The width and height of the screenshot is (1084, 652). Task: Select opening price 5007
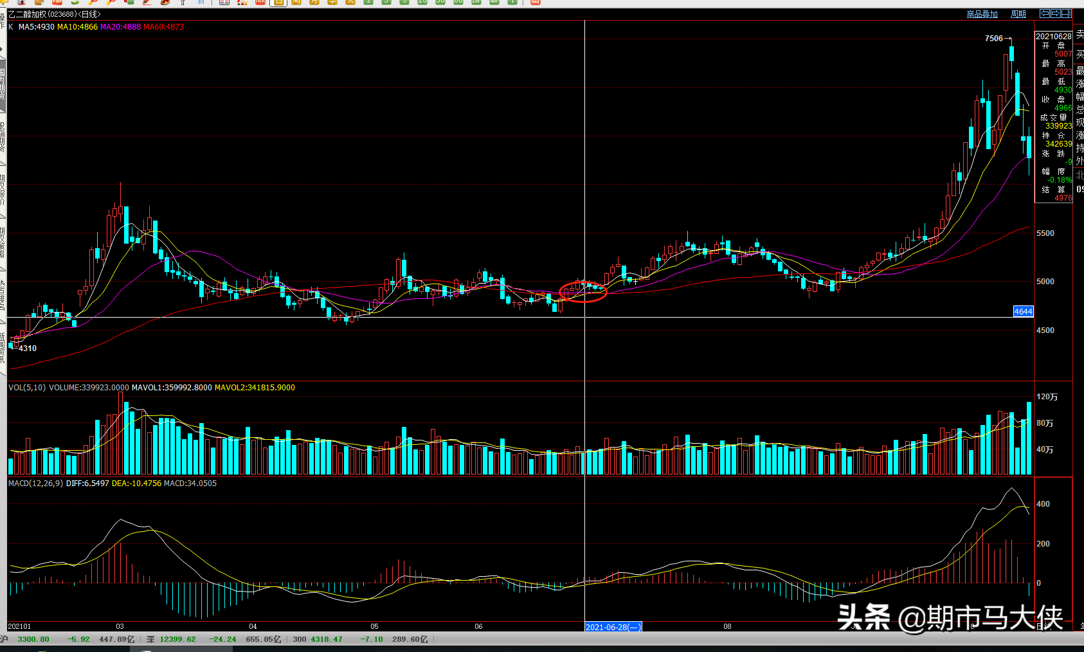(1063, 54)
